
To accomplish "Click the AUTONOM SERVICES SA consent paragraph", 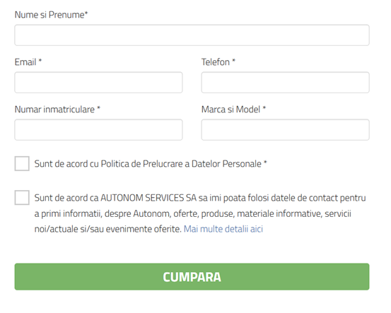I will [x=200, y=213].
